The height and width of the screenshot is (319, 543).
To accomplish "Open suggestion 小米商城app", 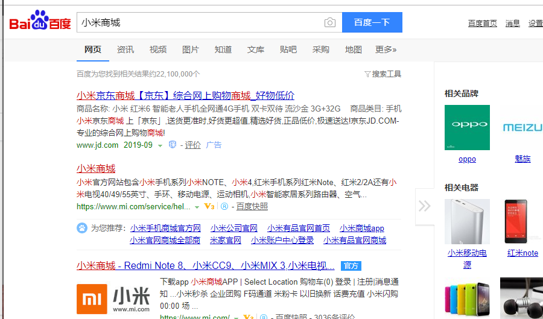I will click(x=361, y=229).
